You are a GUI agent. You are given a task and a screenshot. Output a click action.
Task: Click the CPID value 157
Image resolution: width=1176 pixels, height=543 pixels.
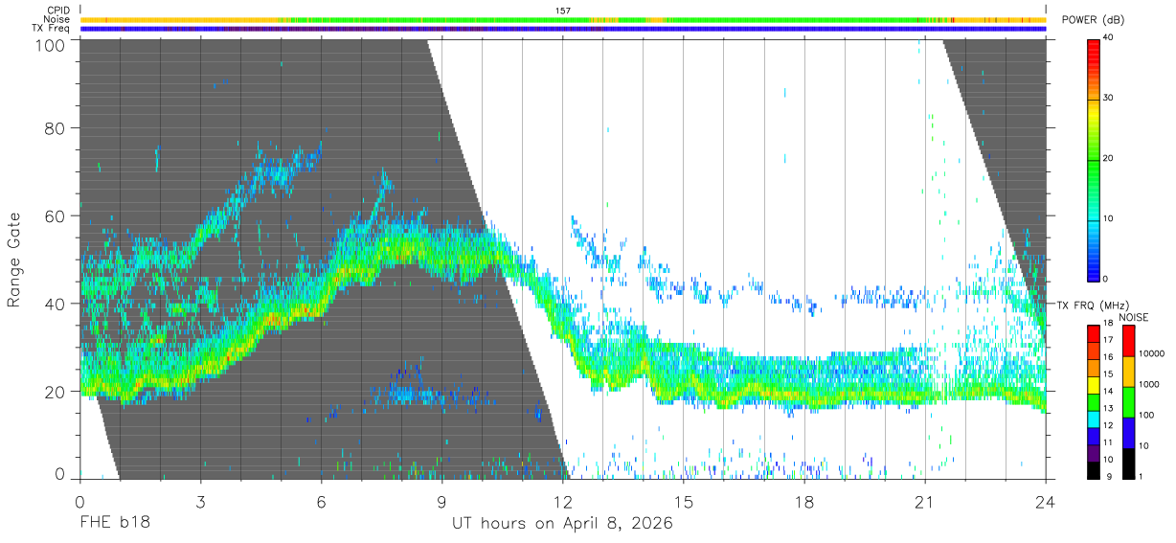click(x=563, y=11)
